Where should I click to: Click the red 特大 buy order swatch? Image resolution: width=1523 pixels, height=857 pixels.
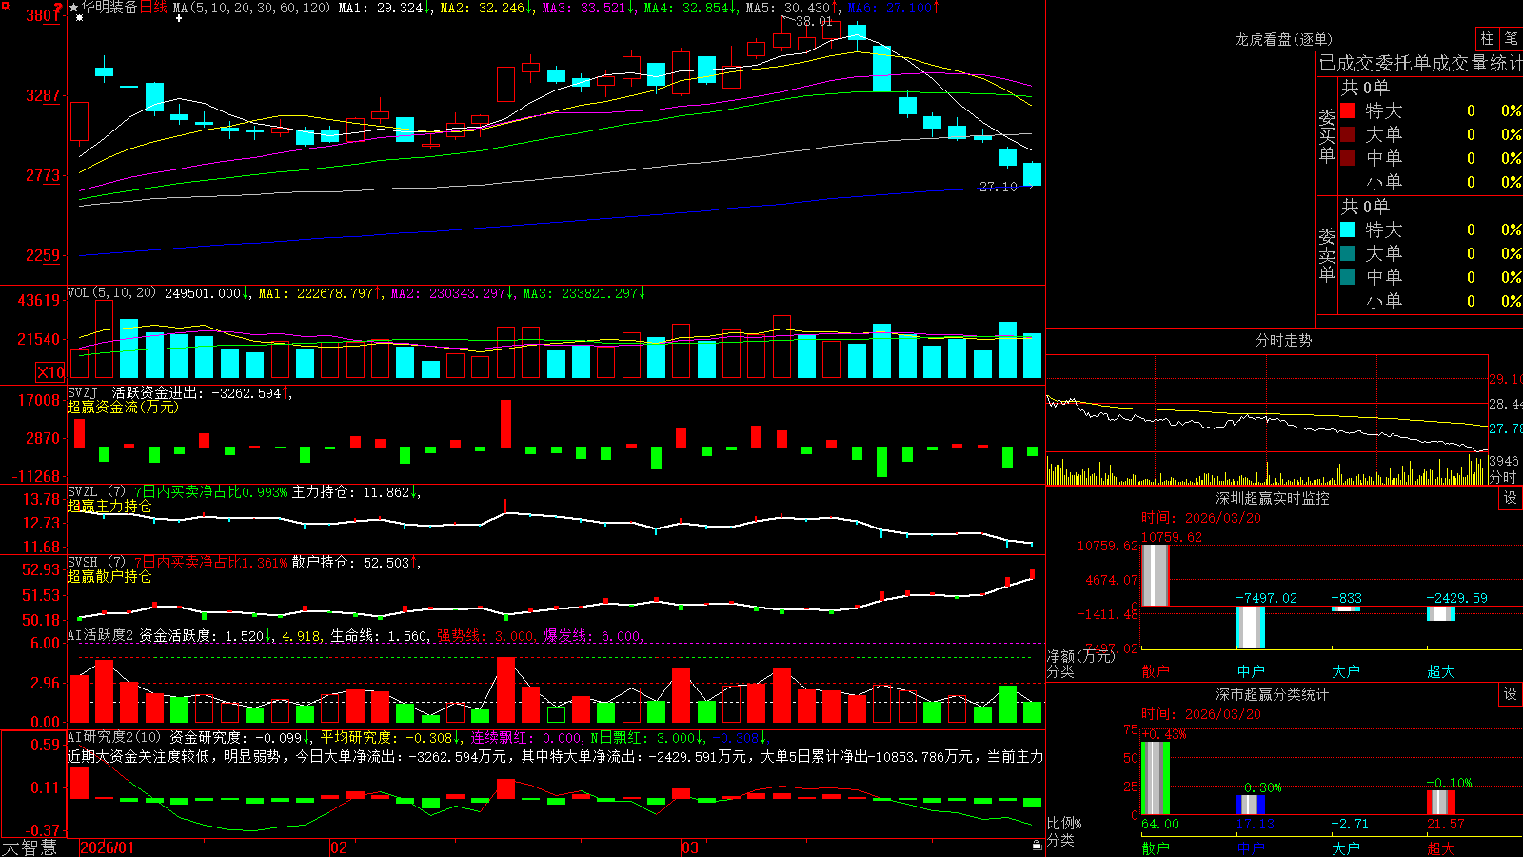pyautogui.click(x=1348, y=110)
